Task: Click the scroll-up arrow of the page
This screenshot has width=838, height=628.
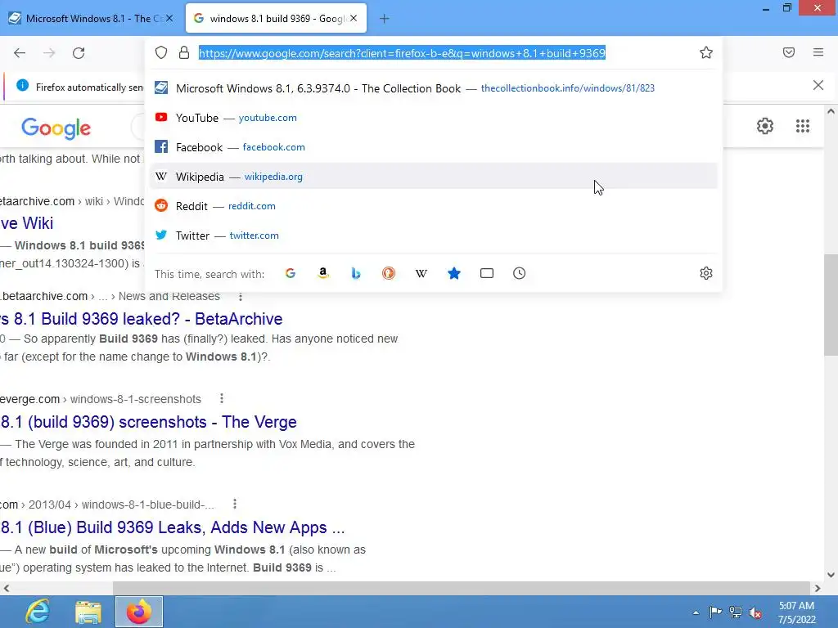Action: (831, 111)
